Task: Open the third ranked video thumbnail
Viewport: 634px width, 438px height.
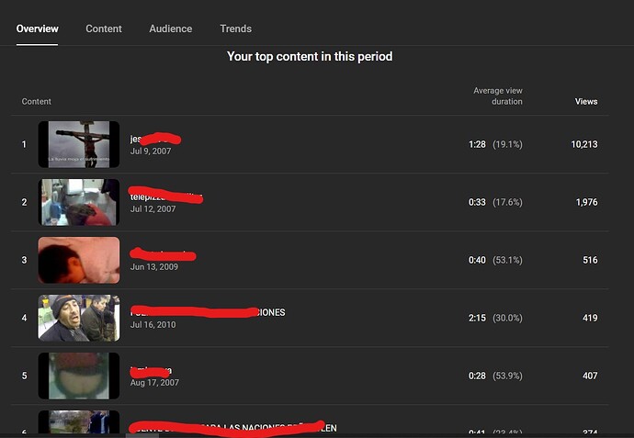Action: 79,260
